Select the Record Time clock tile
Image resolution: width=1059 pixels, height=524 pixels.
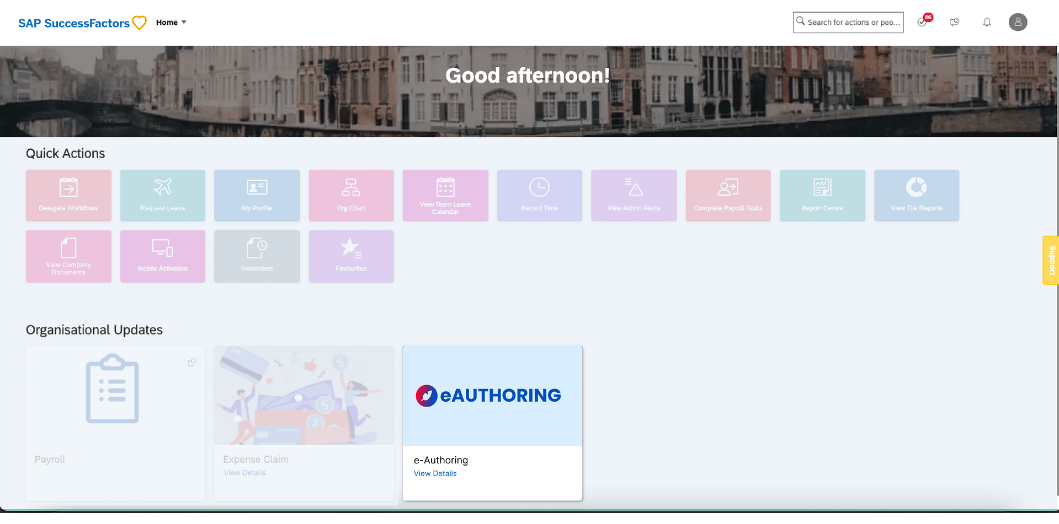[539, 196]
